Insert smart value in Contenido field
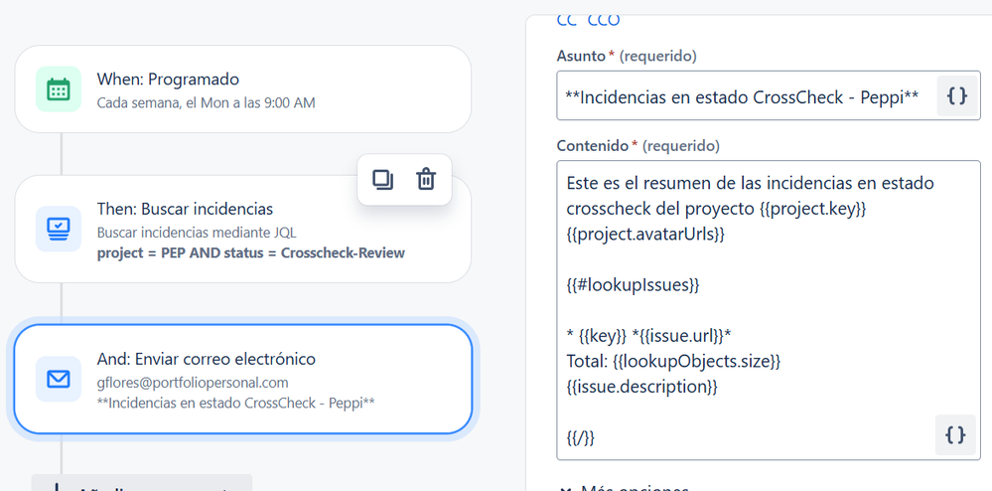Image resolution: width=992 pixels, height=491 pixels. coord(955,435)
